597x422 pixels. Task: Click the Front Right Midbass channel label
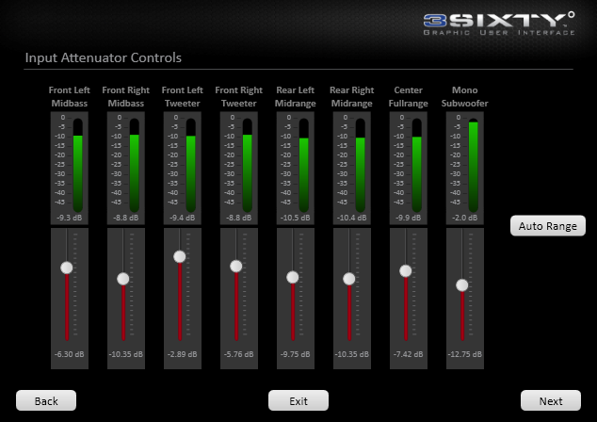pyautogui.click(x=125, y=97)
